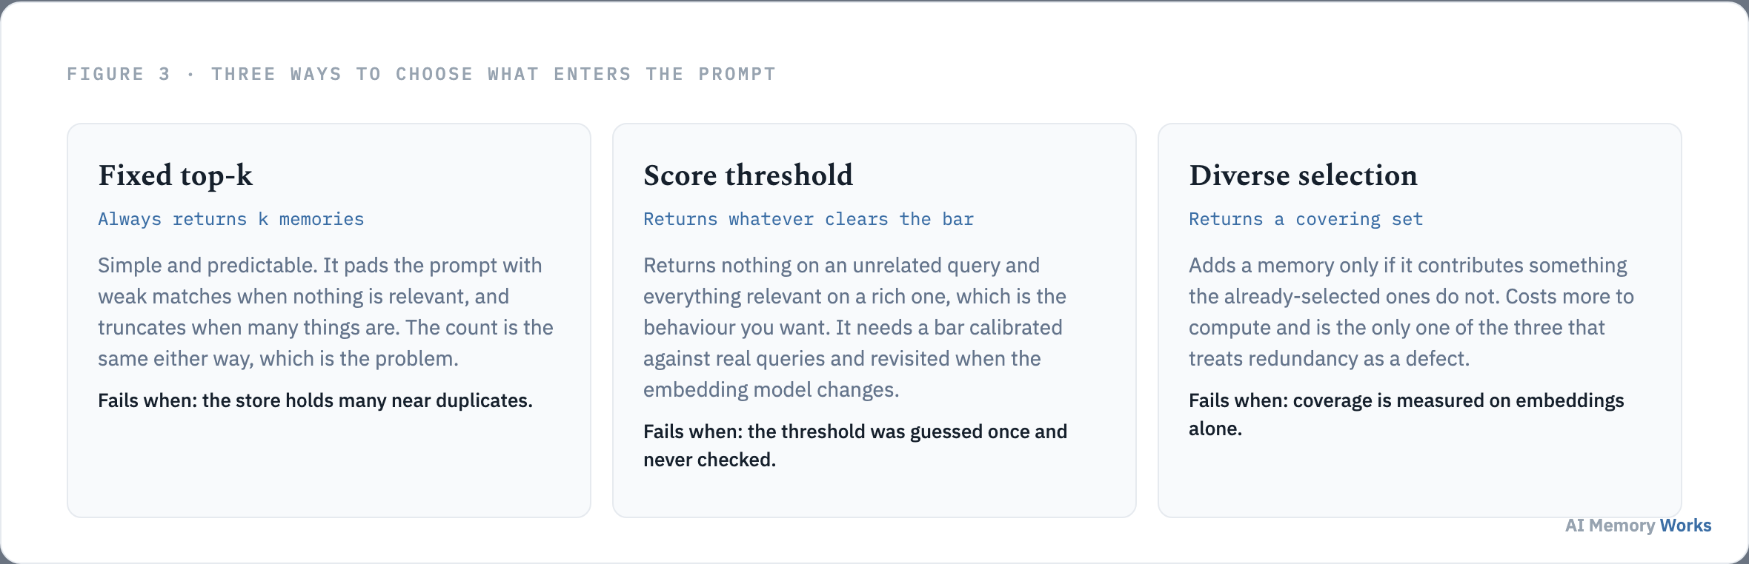Click the word 'Works' in the watermark

[x=1686, y=526]
